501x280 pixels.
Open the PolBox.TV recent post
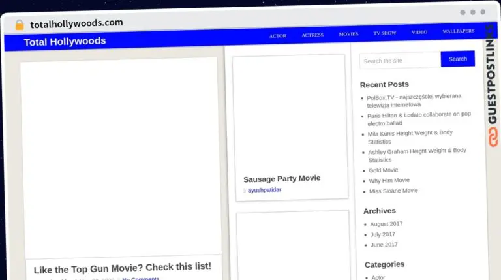tap(414, 101)
